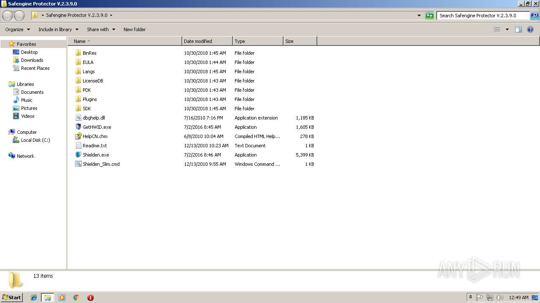Open the File Explorer taskbar button
The image size is (540, 303).
click(48, 298)
